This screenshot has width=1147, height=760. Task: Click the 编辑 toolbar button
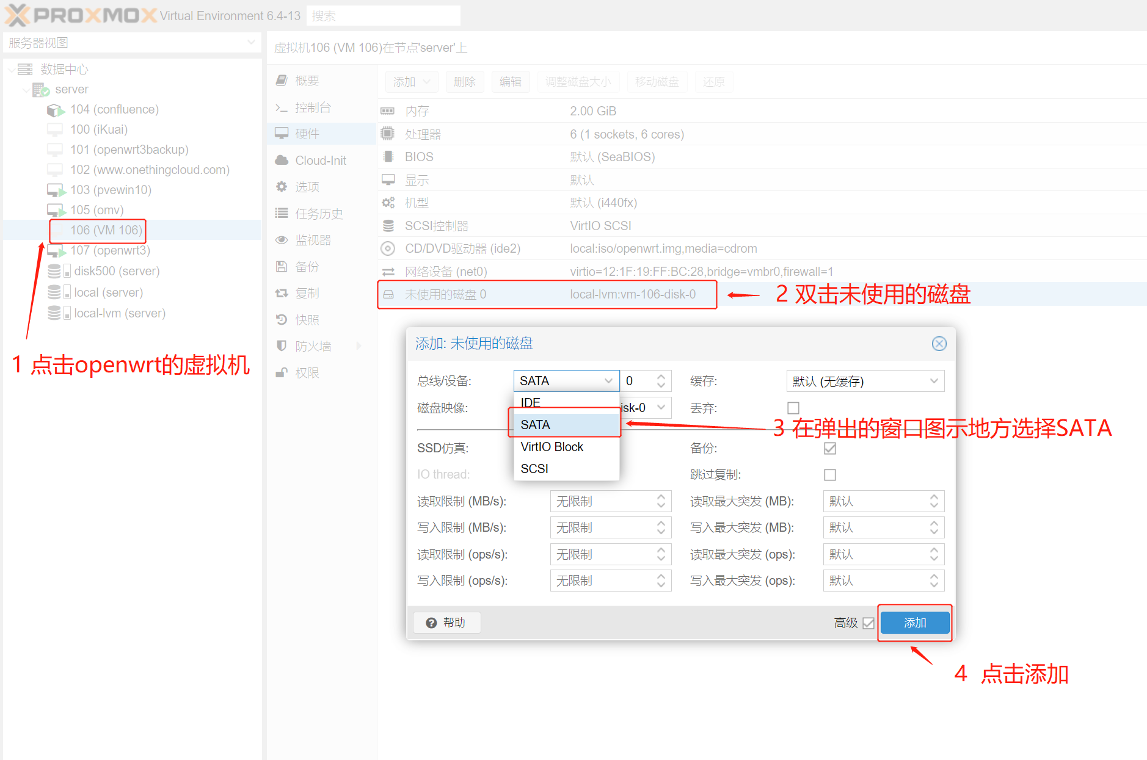click(511, 82)
